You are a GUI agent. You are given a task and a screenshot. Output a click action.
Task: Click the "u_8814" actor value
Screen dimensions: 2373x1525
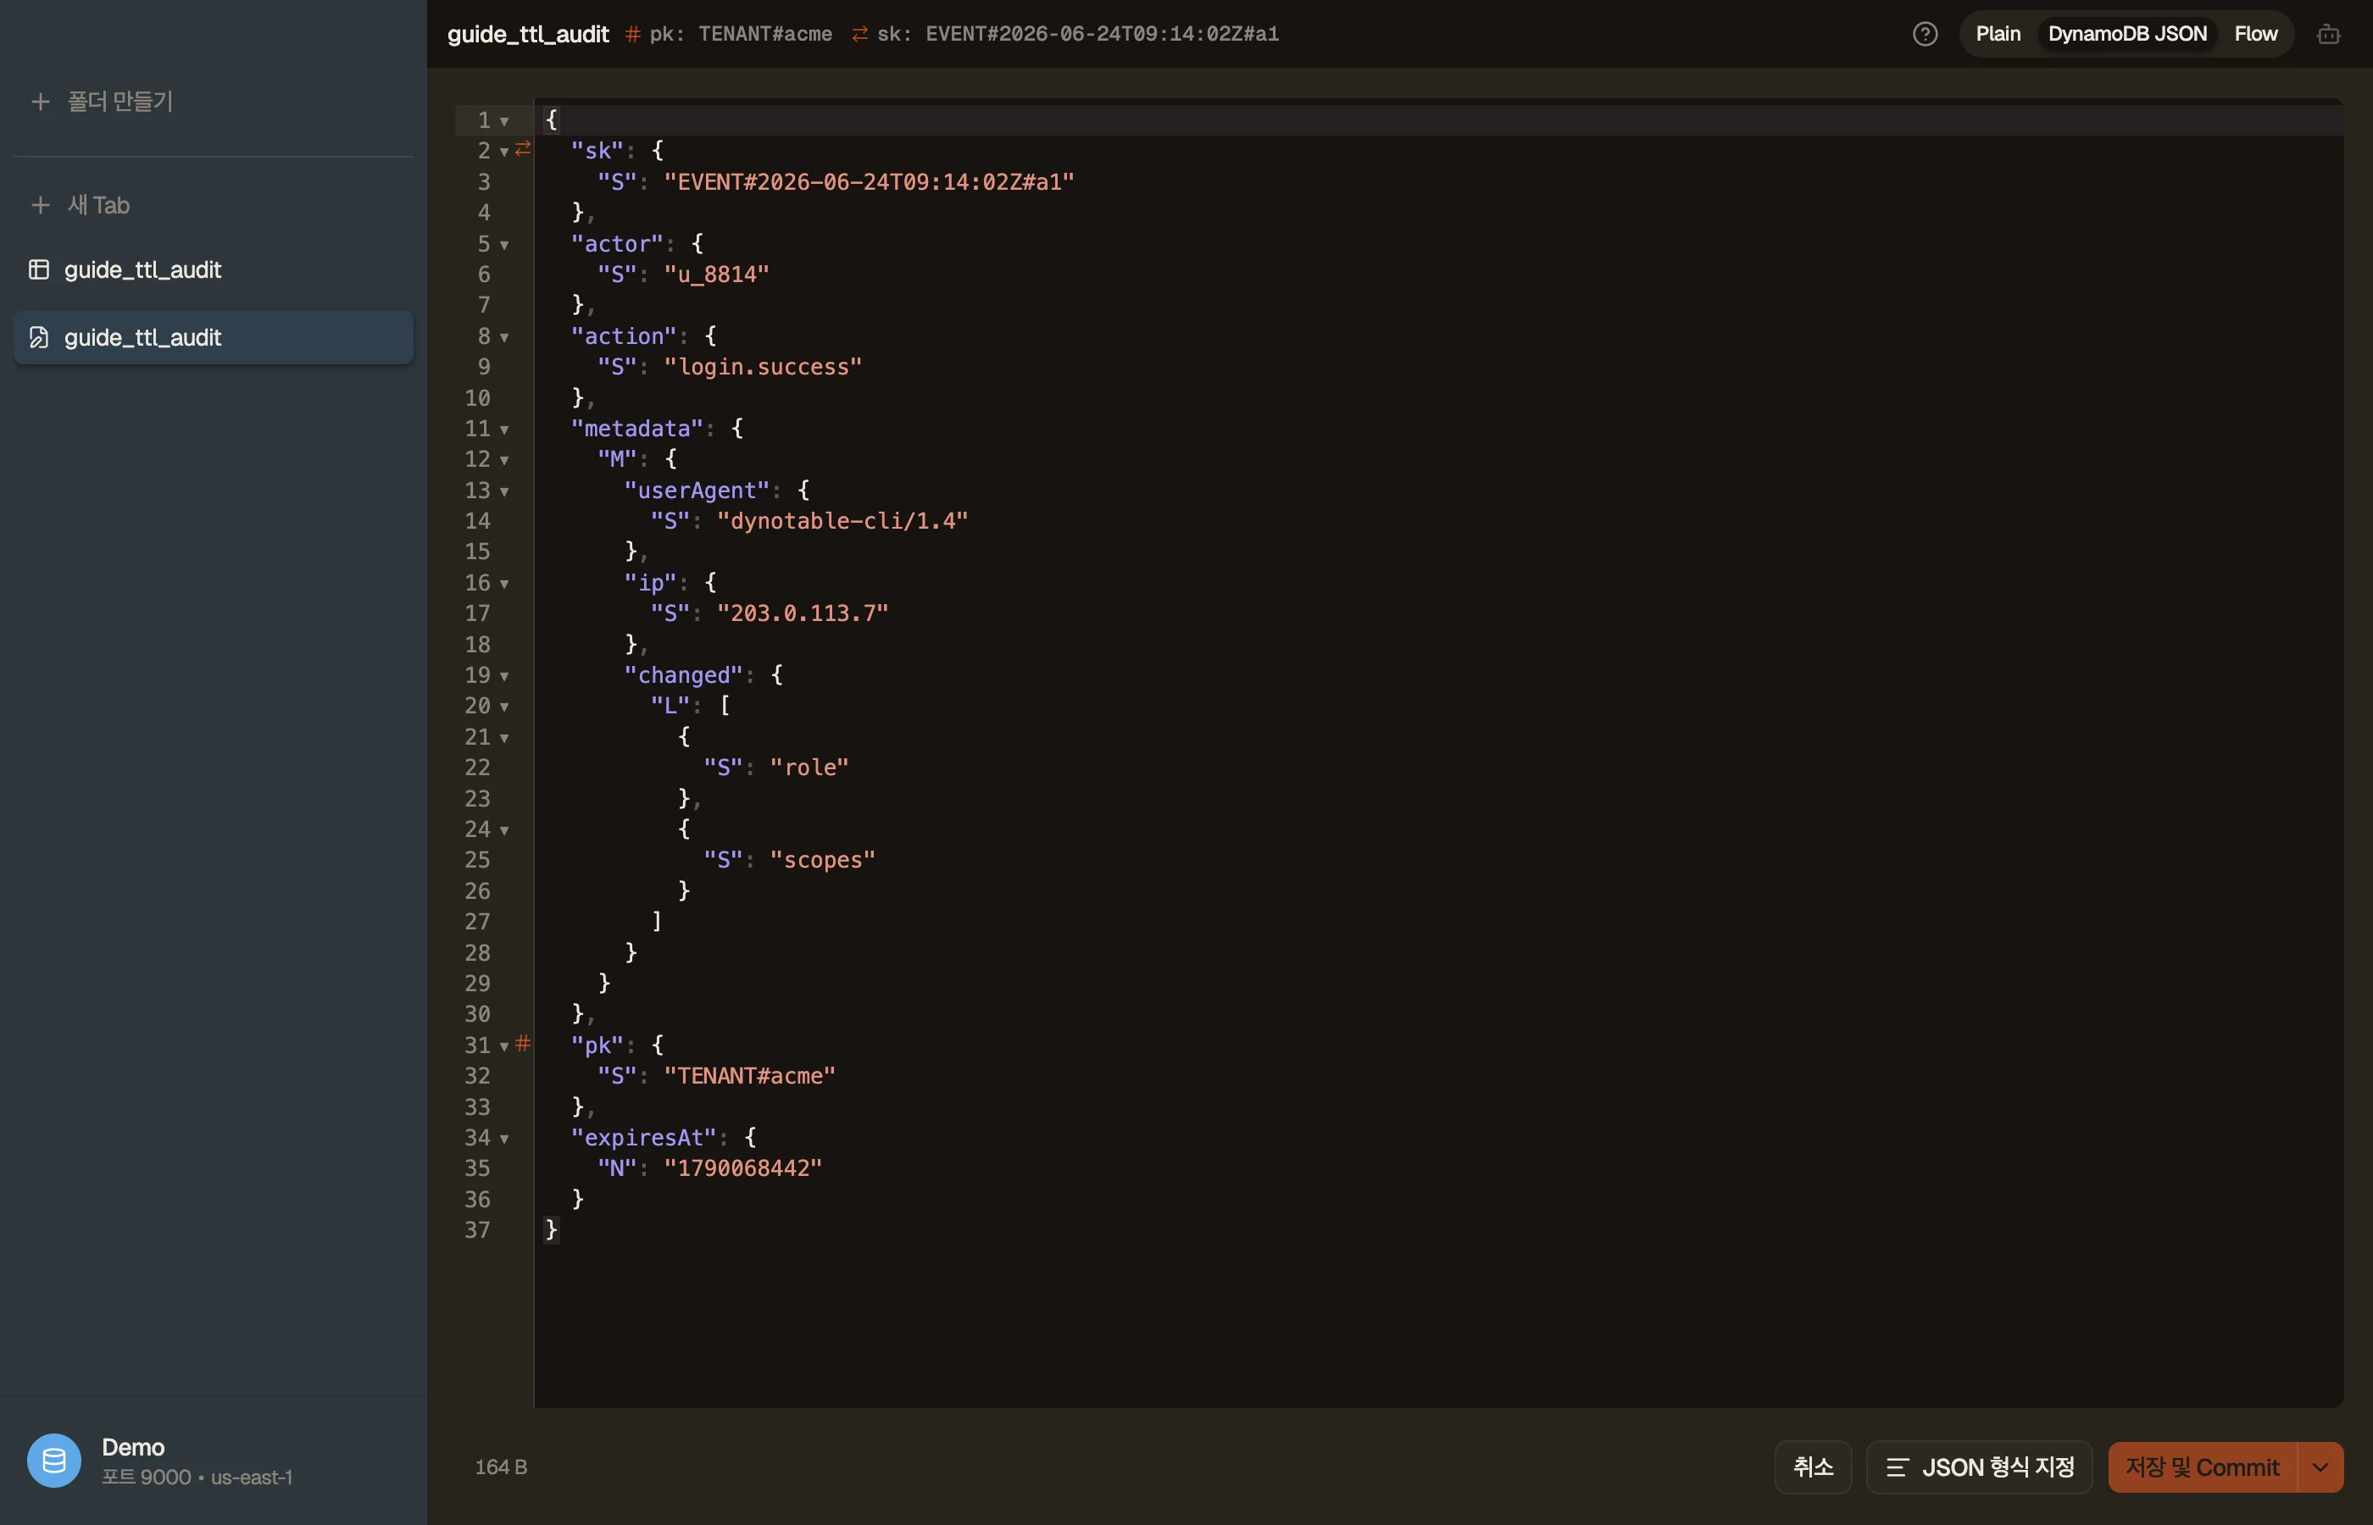tap(716, 274)
